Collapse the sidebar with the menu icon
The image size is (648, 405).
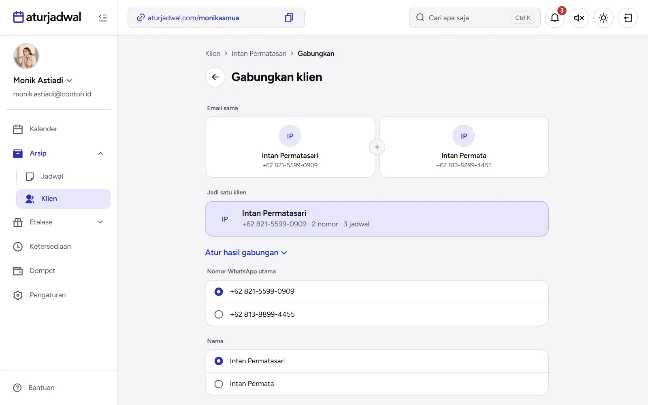(103, 18)
